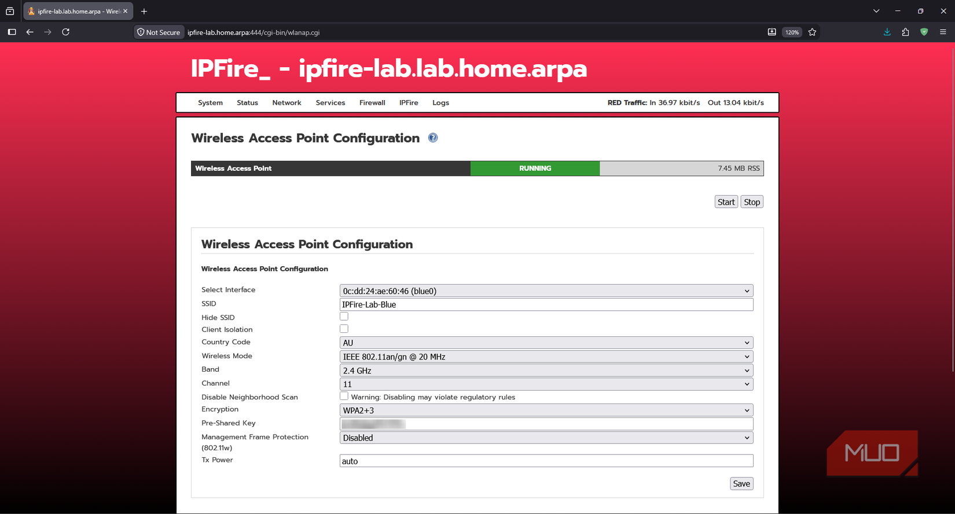Click the green shield extension icon
This screenshot has height=514, width=955.
(x=924, y=32)
